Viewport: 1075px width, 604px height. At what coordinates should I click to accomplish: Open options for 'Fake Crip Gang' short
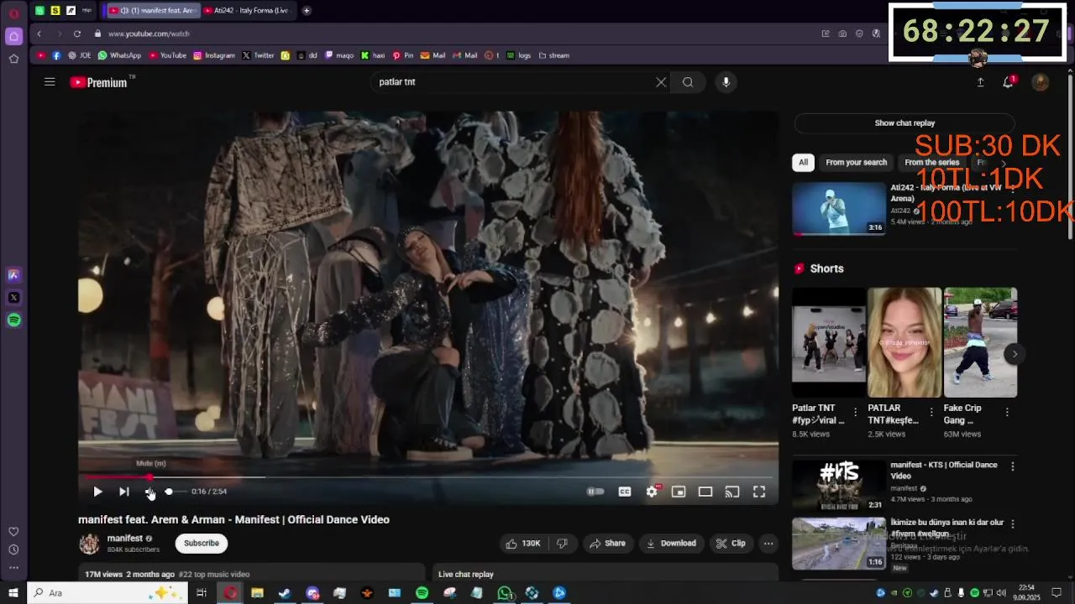[x=1007, y=412]
